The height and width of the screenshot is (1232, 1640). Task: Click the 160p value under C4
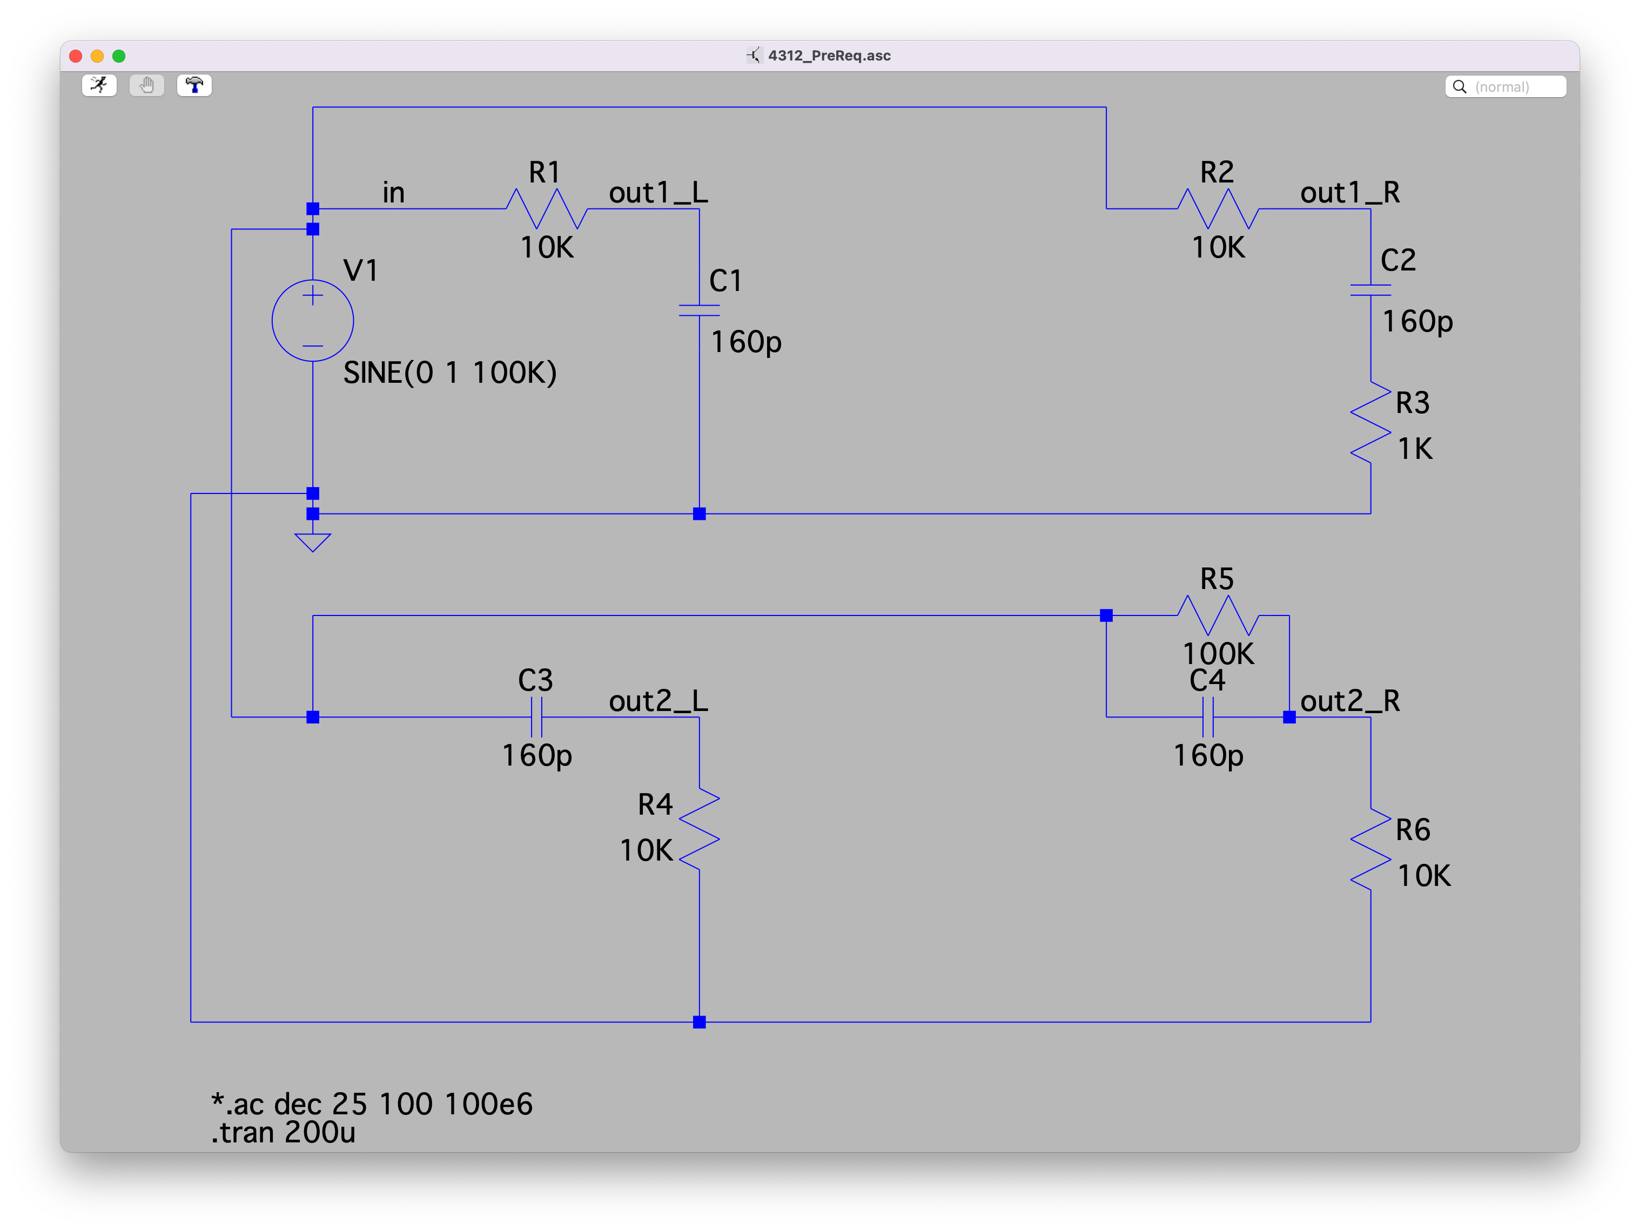click(x=1208, y=756)
